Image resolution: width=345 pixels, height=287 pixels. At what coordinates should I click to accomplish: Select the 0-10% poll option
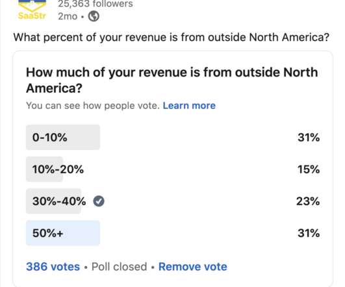tap(173, 138)
